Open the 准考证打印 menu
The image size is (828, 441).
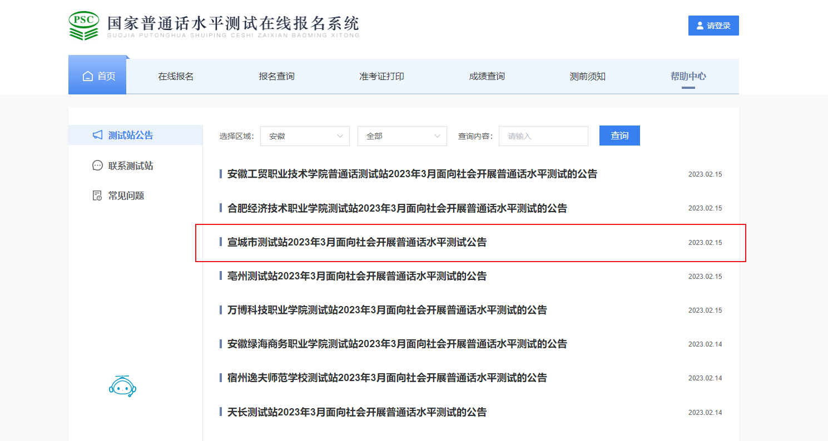[381, 77]
